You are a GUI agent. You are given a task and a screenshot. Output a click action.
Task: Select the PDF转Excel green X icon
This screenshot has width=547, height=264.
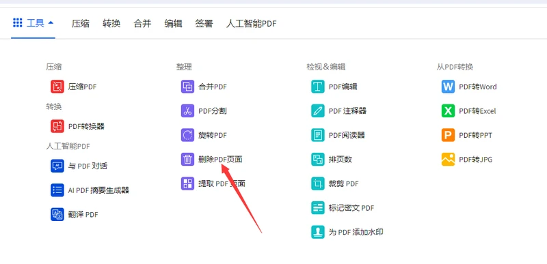tap(449, 111)
